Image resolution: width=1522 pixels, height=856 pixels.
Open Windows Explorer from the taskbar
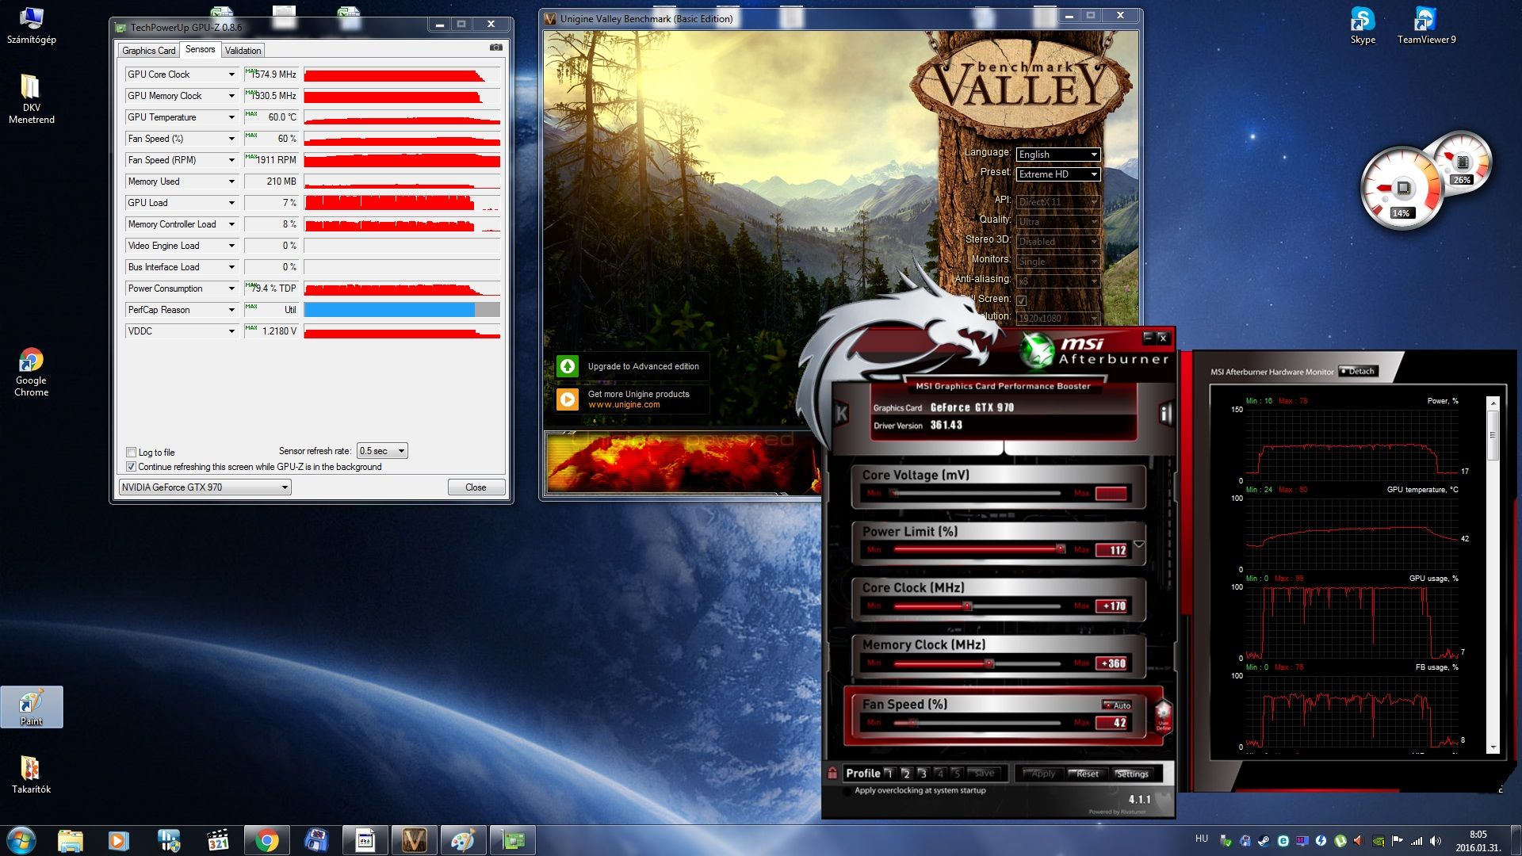(70, 840)
